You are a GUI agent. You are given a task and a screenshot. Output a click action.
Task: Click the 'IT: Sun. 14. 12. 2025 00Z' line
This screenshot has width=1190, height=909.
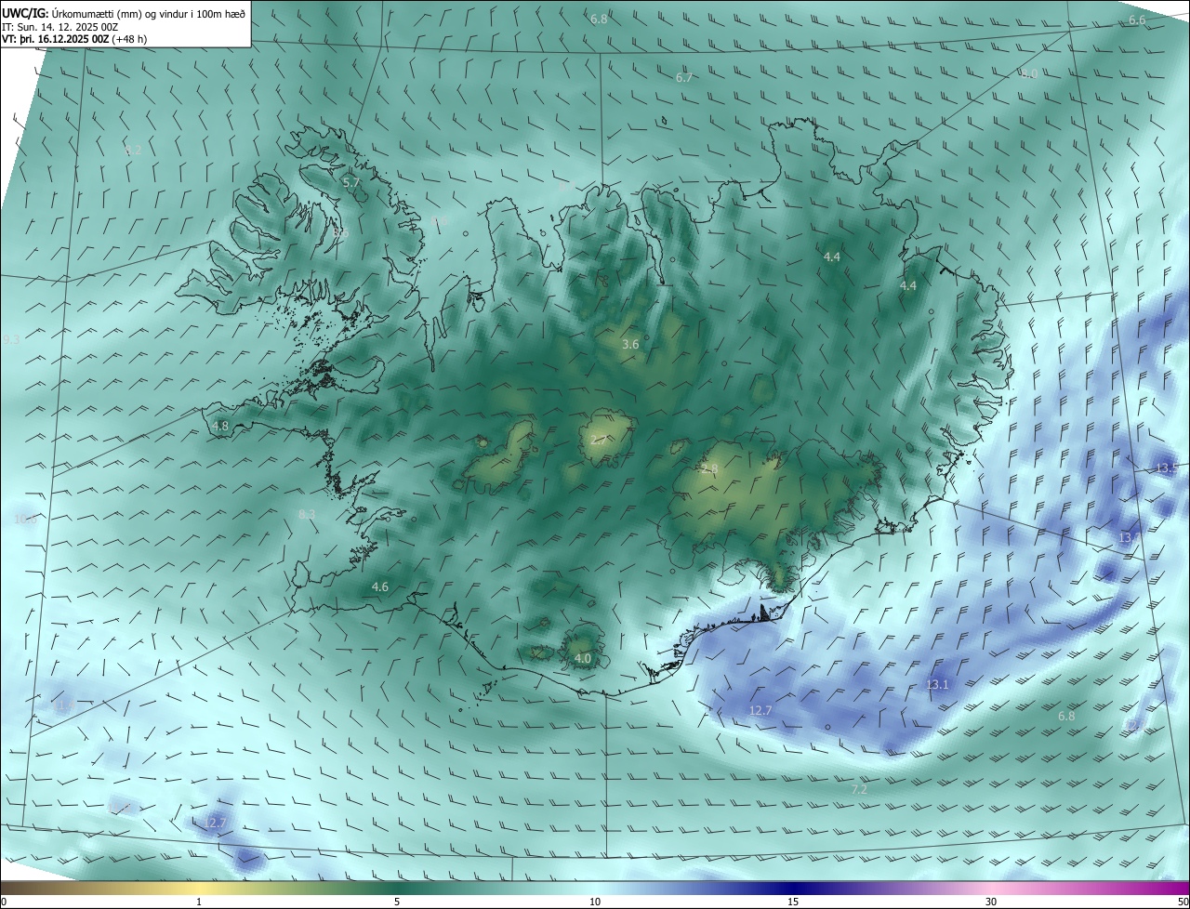pyautogui.click(x=58, y=27)
